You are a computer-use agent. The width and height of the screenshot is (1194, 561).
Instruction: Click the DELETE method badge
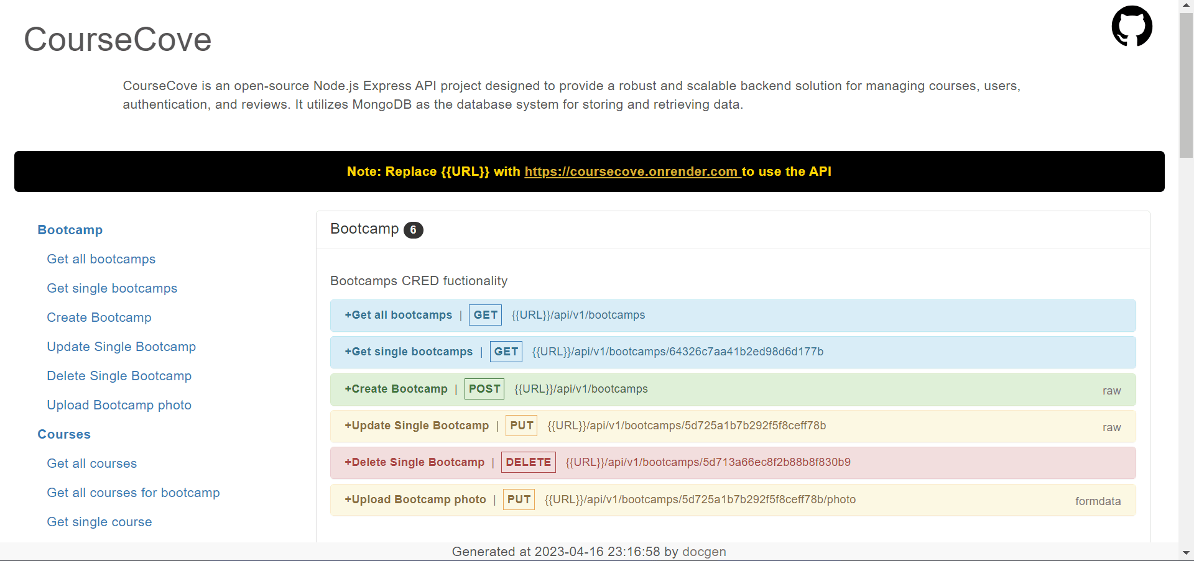528,462
